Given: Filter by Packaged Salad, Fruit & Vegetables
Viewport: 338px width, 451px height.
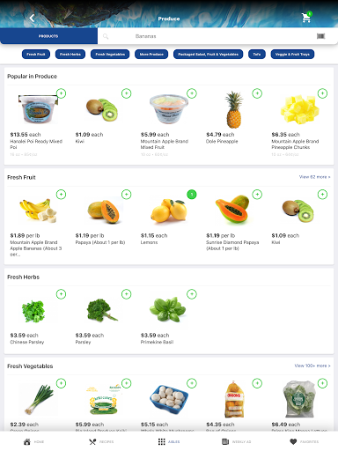Looking at the screenshot, I should 208,55.
